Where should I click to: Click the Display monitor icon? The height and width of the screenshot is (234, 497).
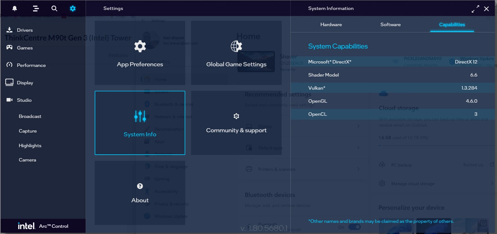pyautogui.click(x=9, y=82)
